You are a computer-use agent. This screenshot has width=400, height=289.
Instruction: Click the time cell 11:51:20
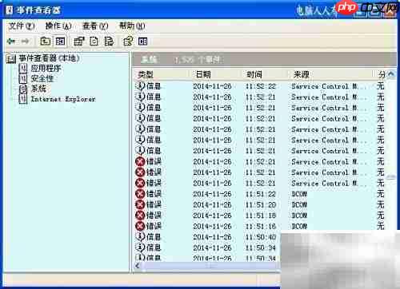coord(260,205)
